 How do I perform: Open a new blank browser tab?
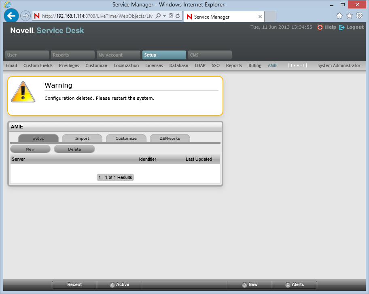270,17
